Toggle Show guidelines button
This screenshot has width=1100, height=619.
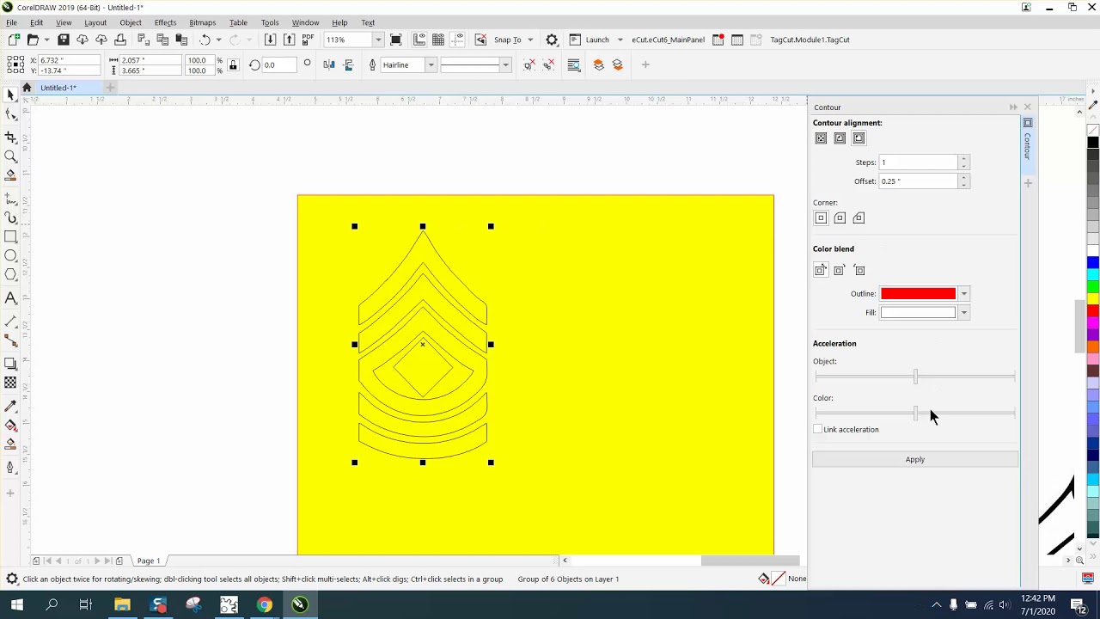(x=457, y=40)
